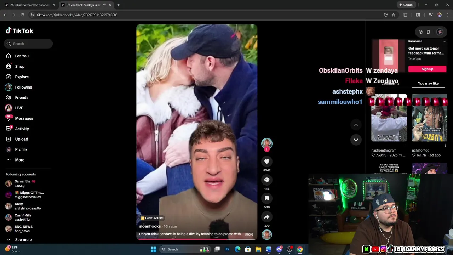The image size is (453, 255).
Task: Click the Sign up button on Typeform ad
Action: pyautogui.click(x=427, y=69)
